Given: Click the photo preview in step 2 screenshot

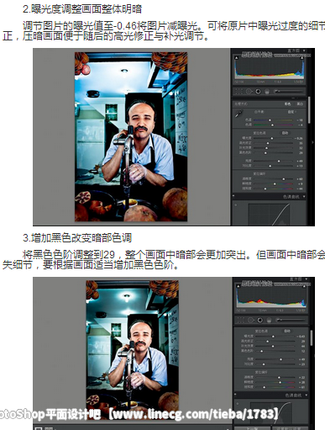Looking at the screenshot, I should click(x=131, y=136).
